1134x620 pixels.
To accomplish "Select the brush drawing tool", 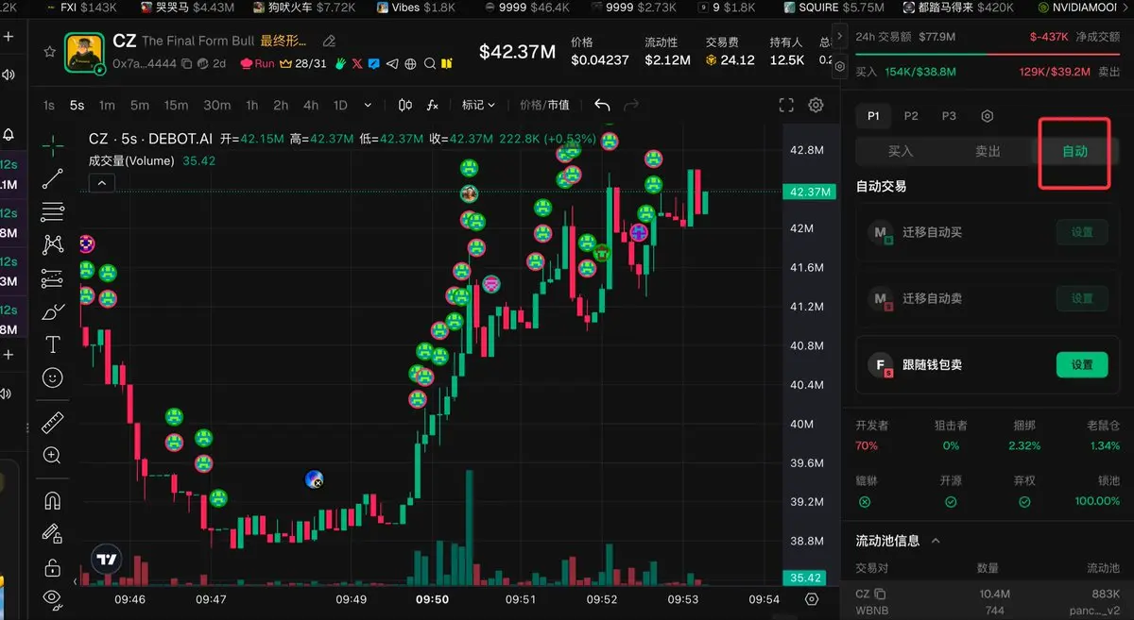I will coord(53,311).
